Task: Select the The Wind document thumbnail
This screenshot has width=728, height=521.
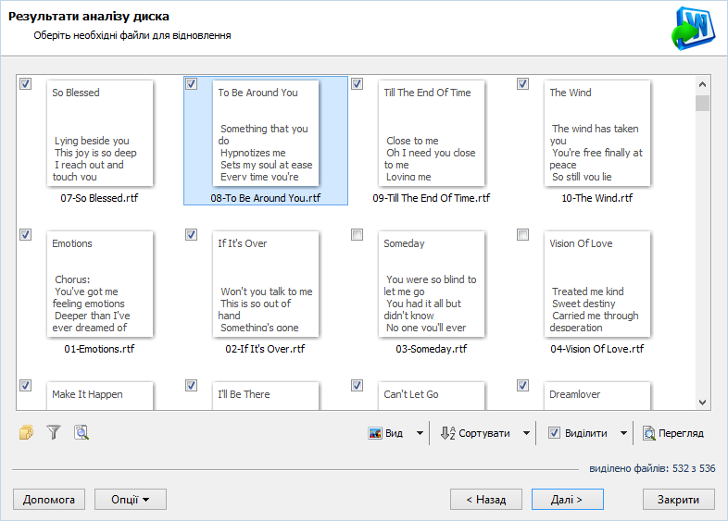Action: point(597,133)
